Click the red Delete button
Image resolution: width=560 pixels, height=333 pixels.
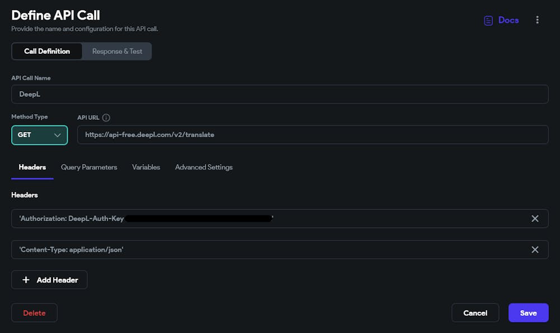34,313
